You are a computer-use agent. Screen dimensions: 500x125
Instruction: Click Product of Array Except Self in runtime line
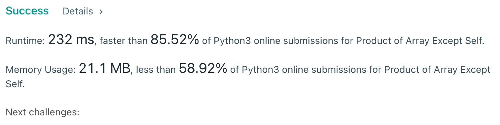pos(420,41)
